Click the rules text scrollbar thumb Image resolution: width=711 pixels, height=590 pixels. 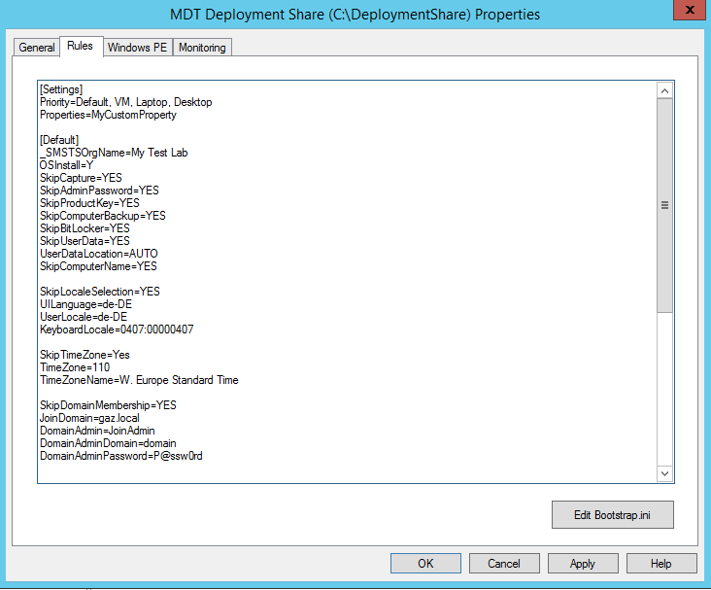click(665, 205)
